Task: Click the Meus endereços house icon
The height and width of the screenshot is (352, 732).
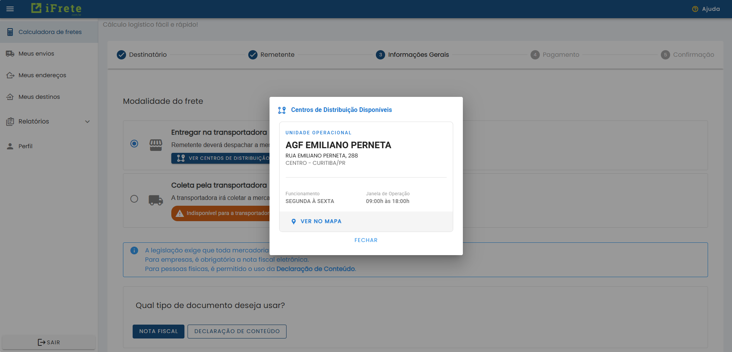Action: click(10, 75)
